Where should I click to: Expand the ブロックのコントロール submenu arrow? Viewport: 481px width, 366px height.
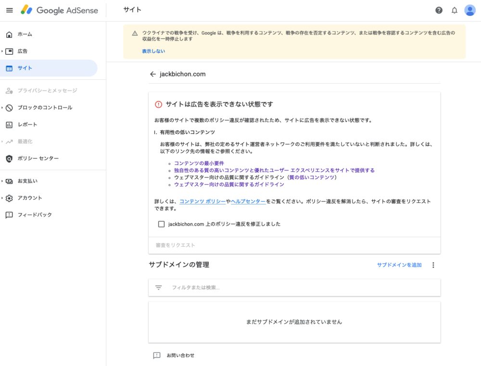[2, 108]
